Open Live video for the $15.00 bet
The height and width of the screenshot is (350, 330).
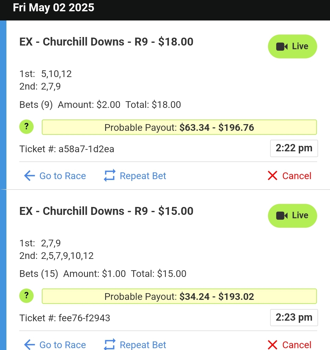click(x=292, y=216)
